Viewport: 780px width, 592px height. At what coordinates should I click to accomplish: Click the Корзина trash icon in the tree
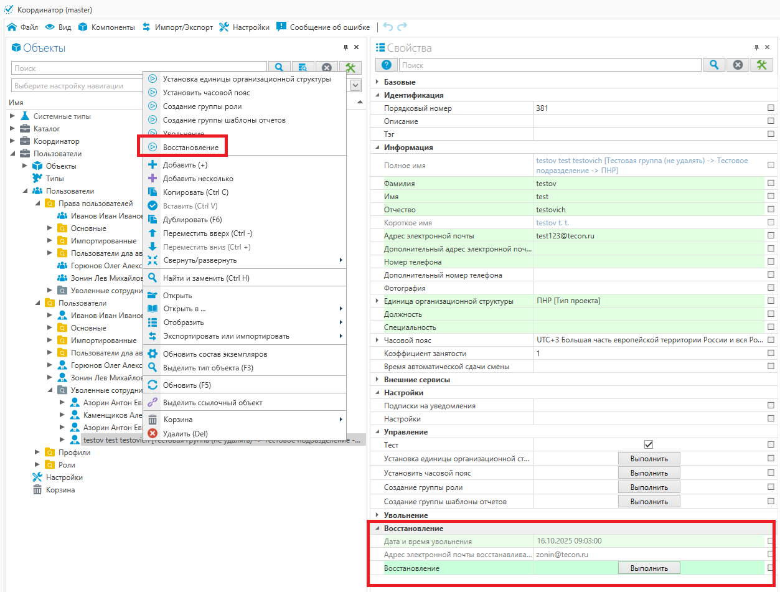[x=37, y=490]
